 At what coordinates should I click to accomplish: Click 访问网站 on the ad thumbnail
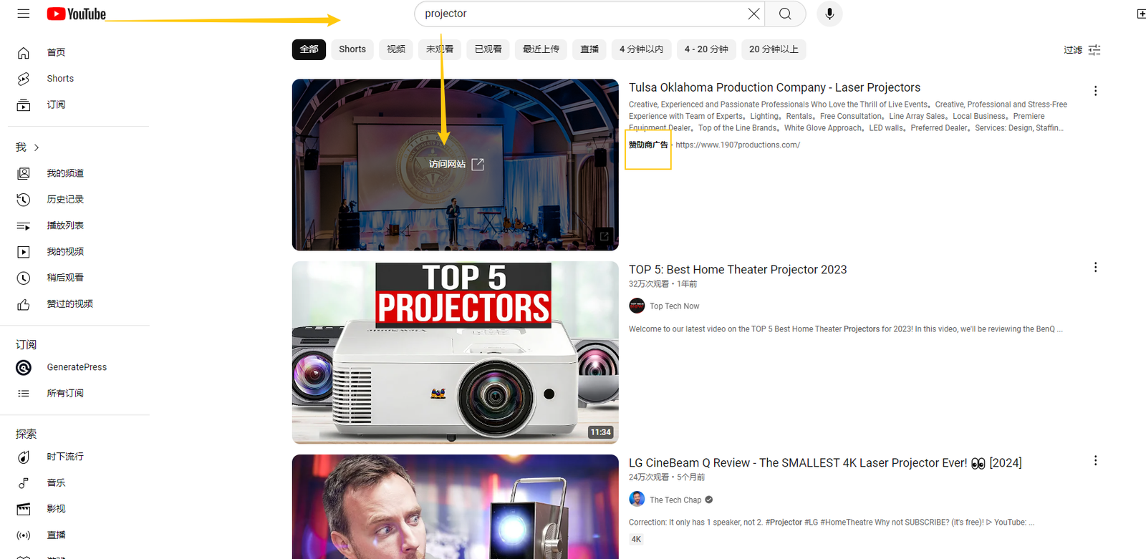pyautogui.click(x=456, y=164)
